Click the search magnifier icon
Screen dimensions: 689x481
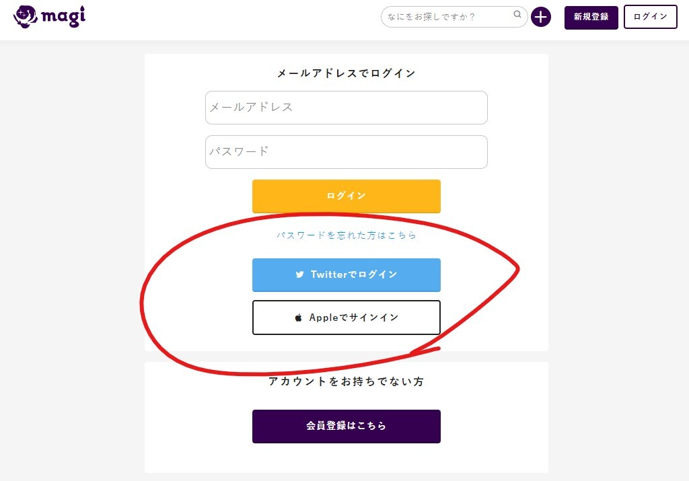coord(517,13)
